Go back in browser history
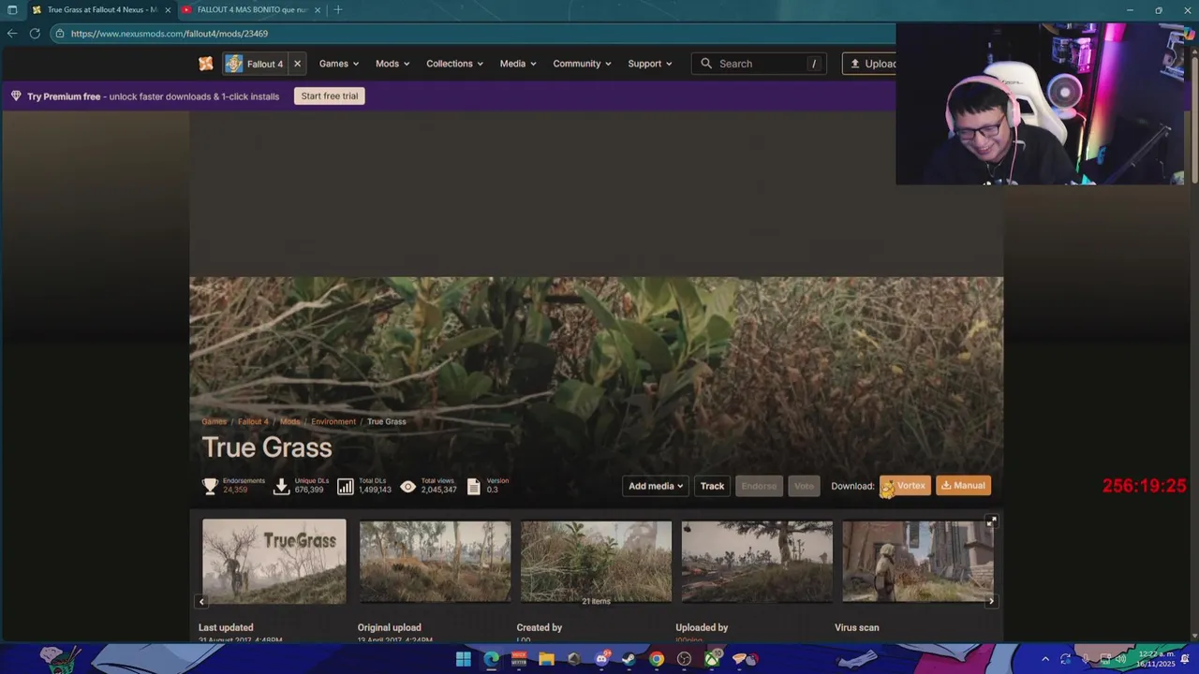 pos(12,33)
